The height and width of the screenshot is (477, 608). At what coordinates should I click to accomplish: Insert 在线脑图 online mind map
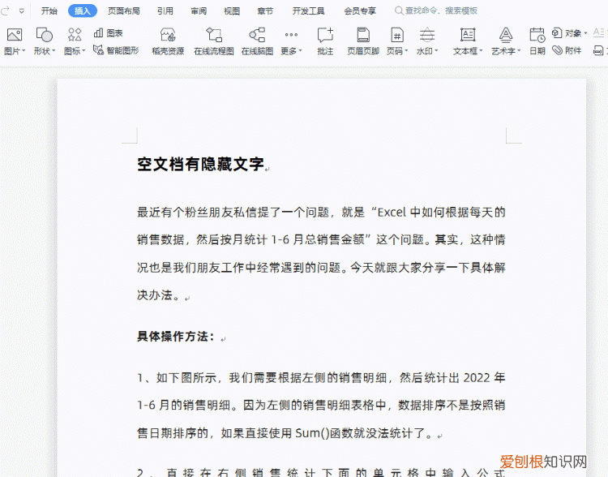tap(257, 41)
